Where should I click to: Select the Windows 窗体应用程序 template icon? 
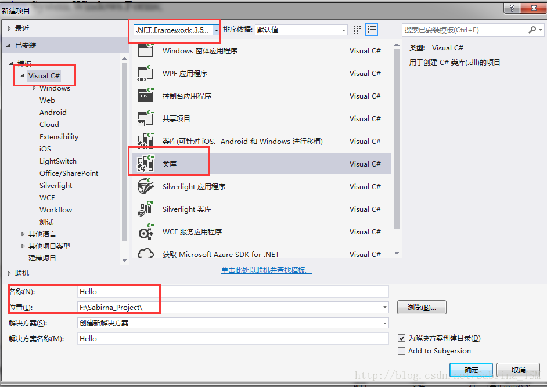146,50
